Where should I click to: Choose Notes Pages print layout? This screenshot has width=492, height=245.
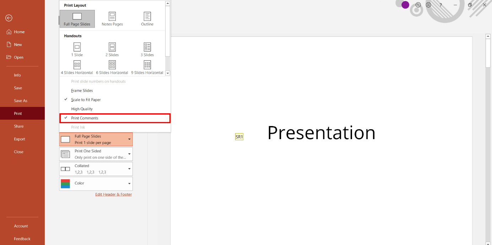[x=112, y=19]
